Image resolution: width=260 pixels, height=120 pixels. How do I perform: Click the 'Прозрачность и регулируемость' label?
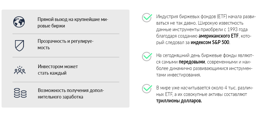(66, 45)
